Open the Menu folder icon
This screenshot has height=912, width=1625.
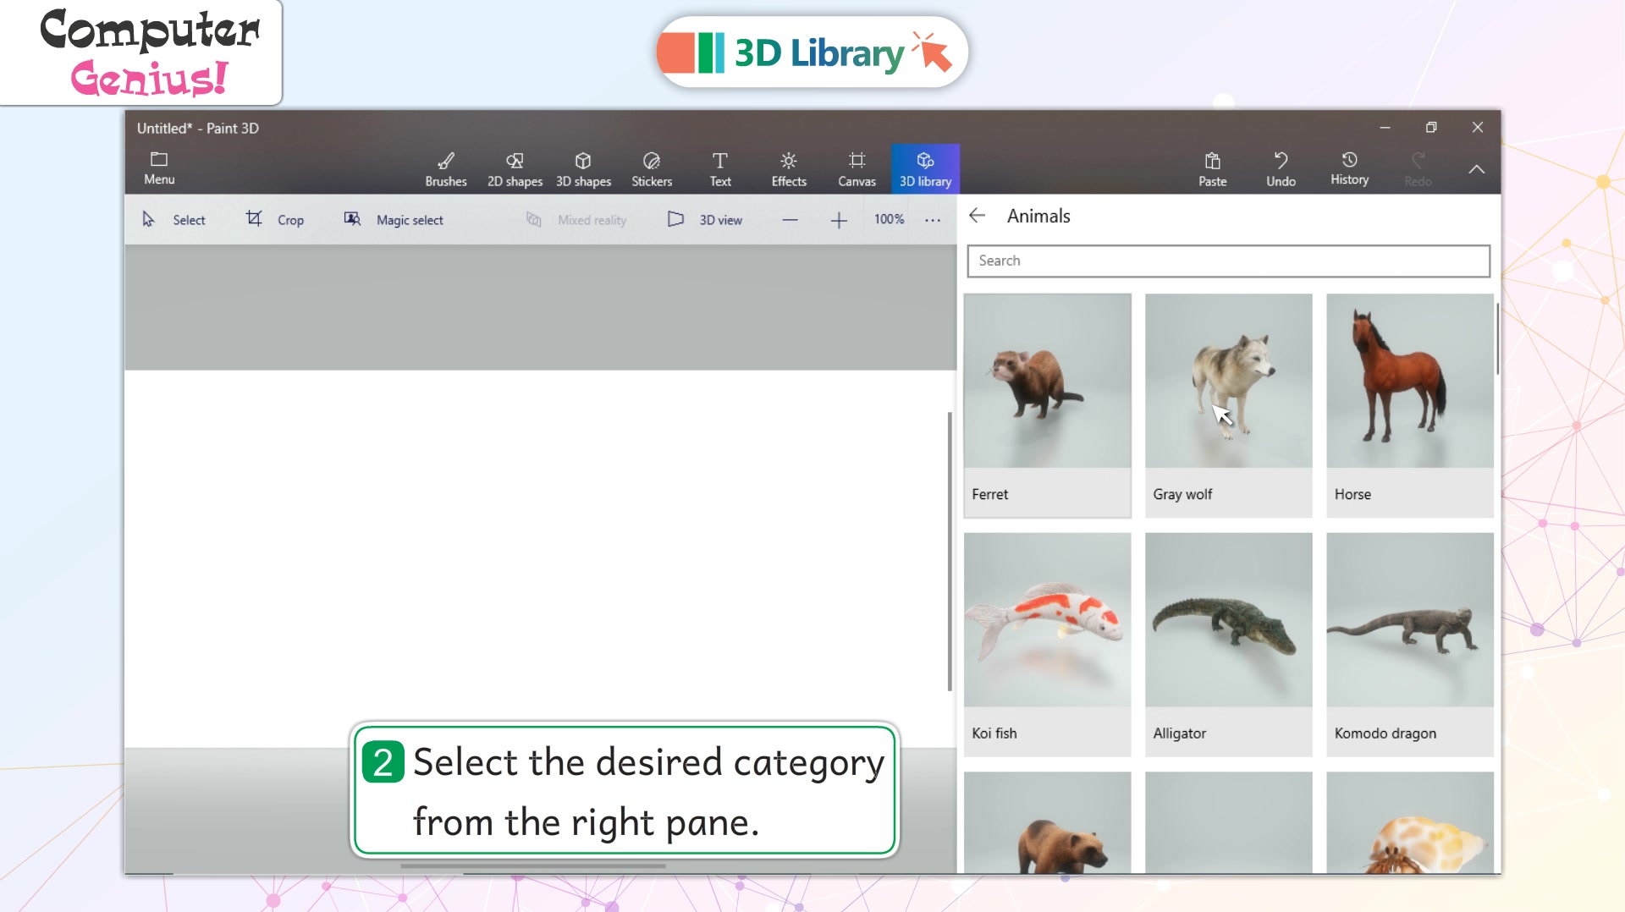coord(159,168)
